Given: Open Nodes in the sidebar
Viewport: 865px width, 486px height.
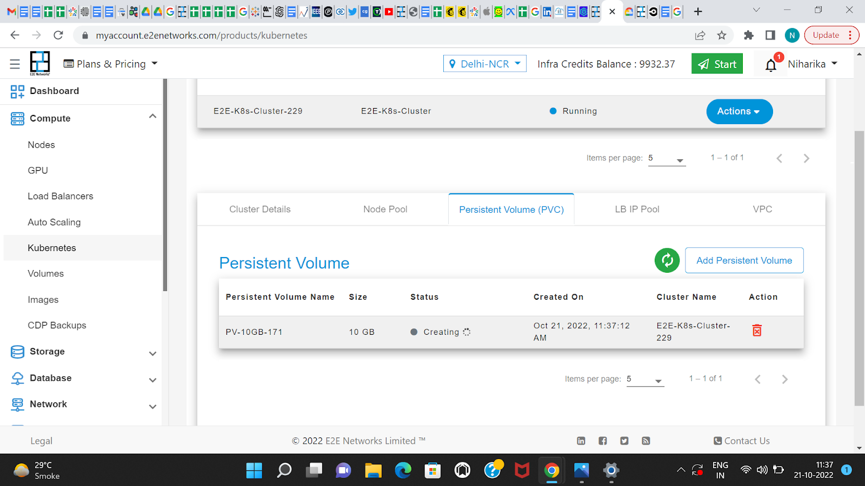Looking at the screenshot, I should pos(42,145).
